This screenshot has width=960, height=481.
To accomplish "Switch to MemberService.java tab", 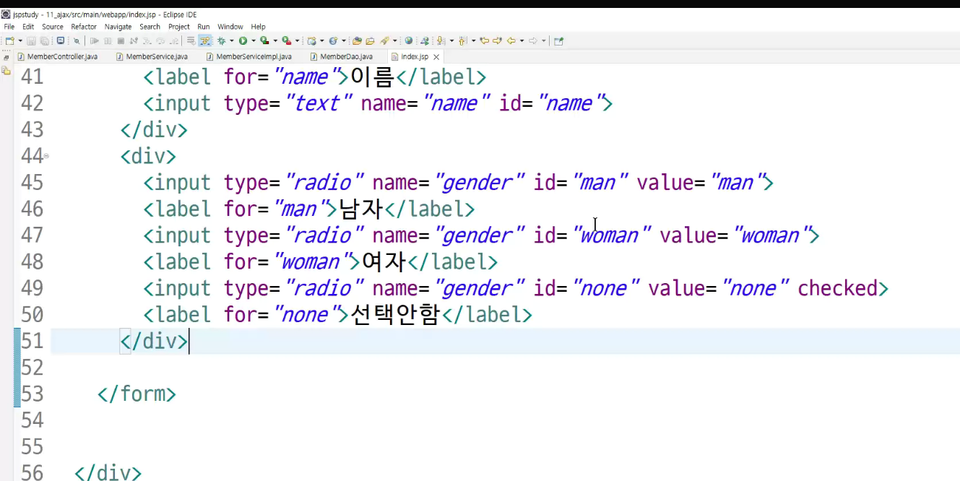I will point(151,56).
